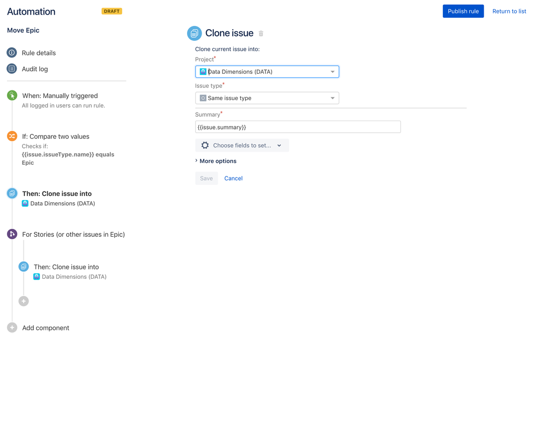Screen dimensions: 537x424
Task: Open the Project dropdown arrow
Action: click(332, 72)
